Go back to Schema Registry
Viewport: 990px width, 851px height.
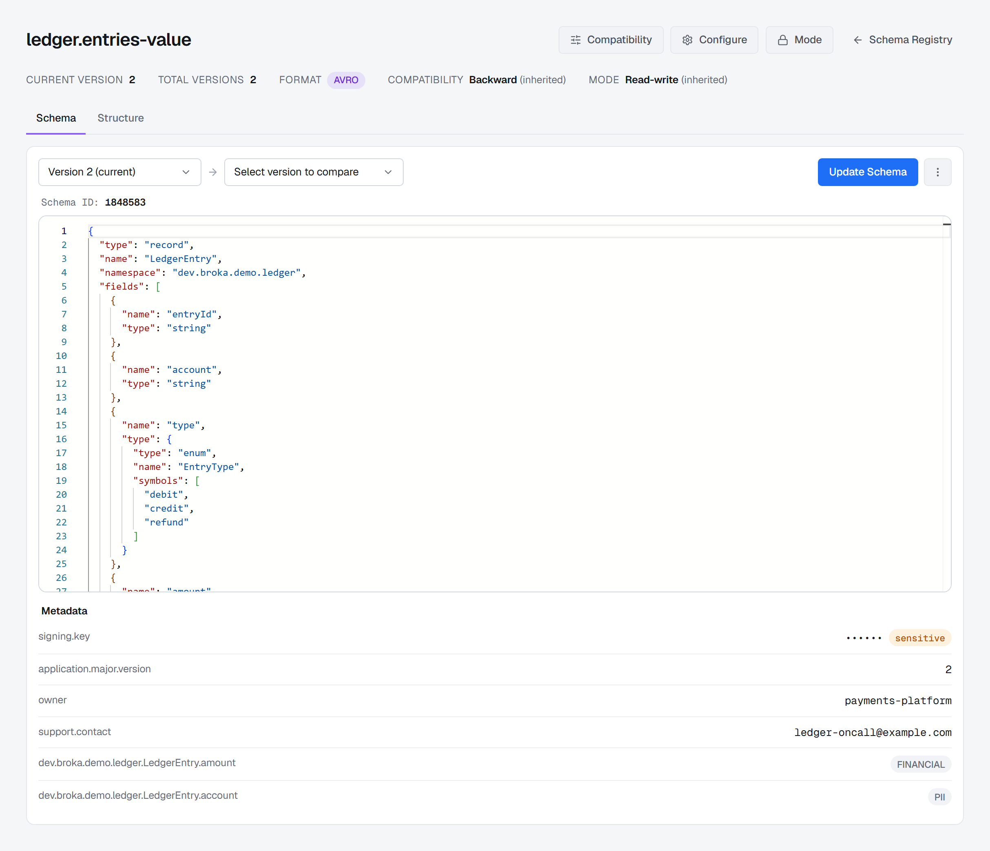tap(903, 40)
